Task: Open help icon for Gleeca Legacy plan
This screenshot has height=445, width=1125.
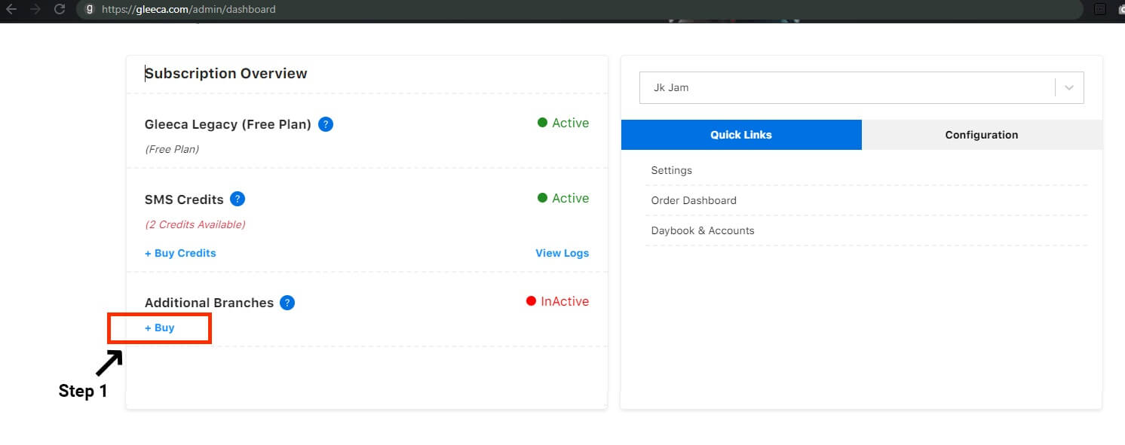Action: click(x=326, y=124)
